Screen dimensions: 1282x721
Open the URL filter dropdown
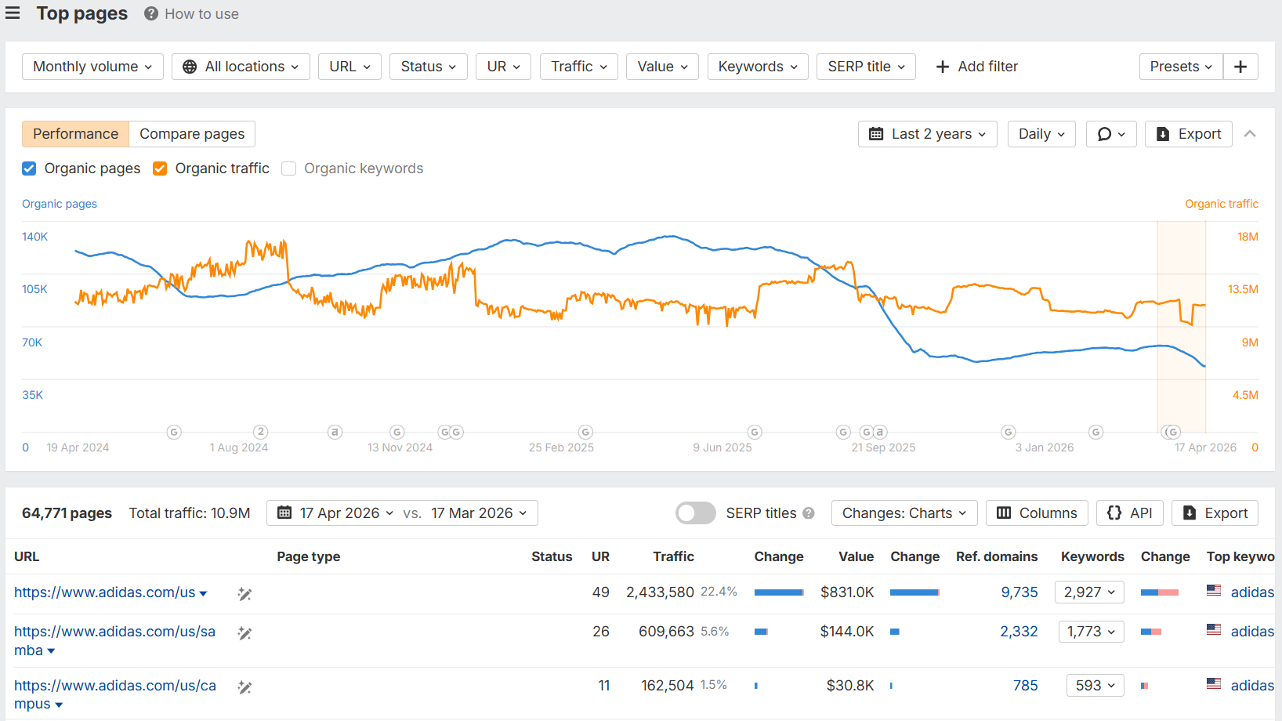350,67
